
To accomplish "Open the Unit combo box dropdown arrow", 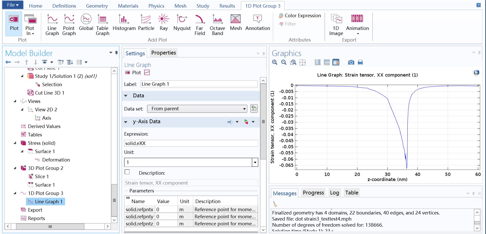I will click(255, 163).
